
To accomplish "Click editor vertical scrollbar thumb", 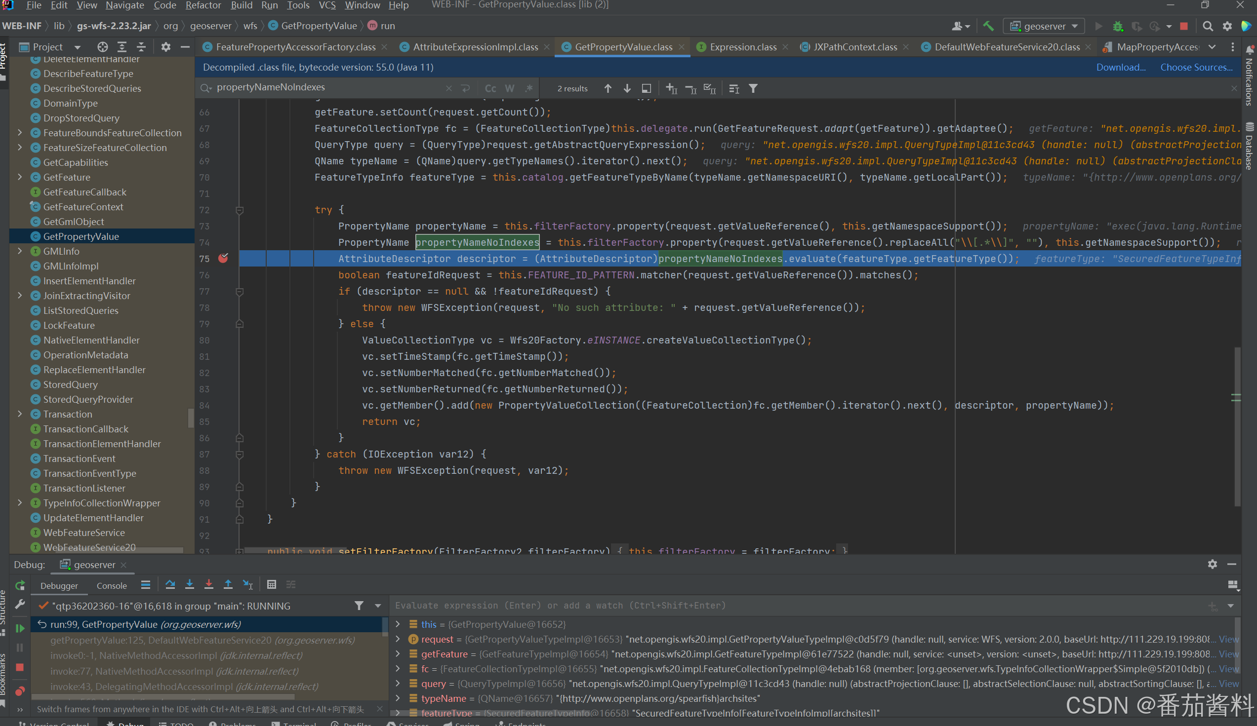I will pyautogui.click(x=1238, y=426).
